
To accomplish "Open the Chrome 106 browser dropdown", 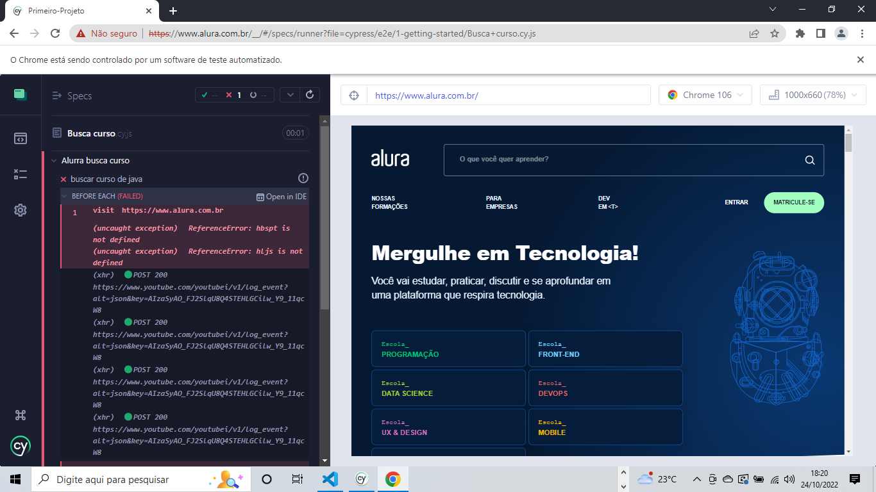I will click(x=705, y=95).
